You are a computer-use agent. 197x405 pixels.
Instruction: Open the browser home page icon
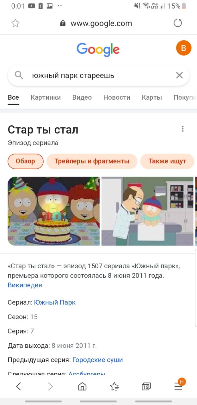pos(82,386)
